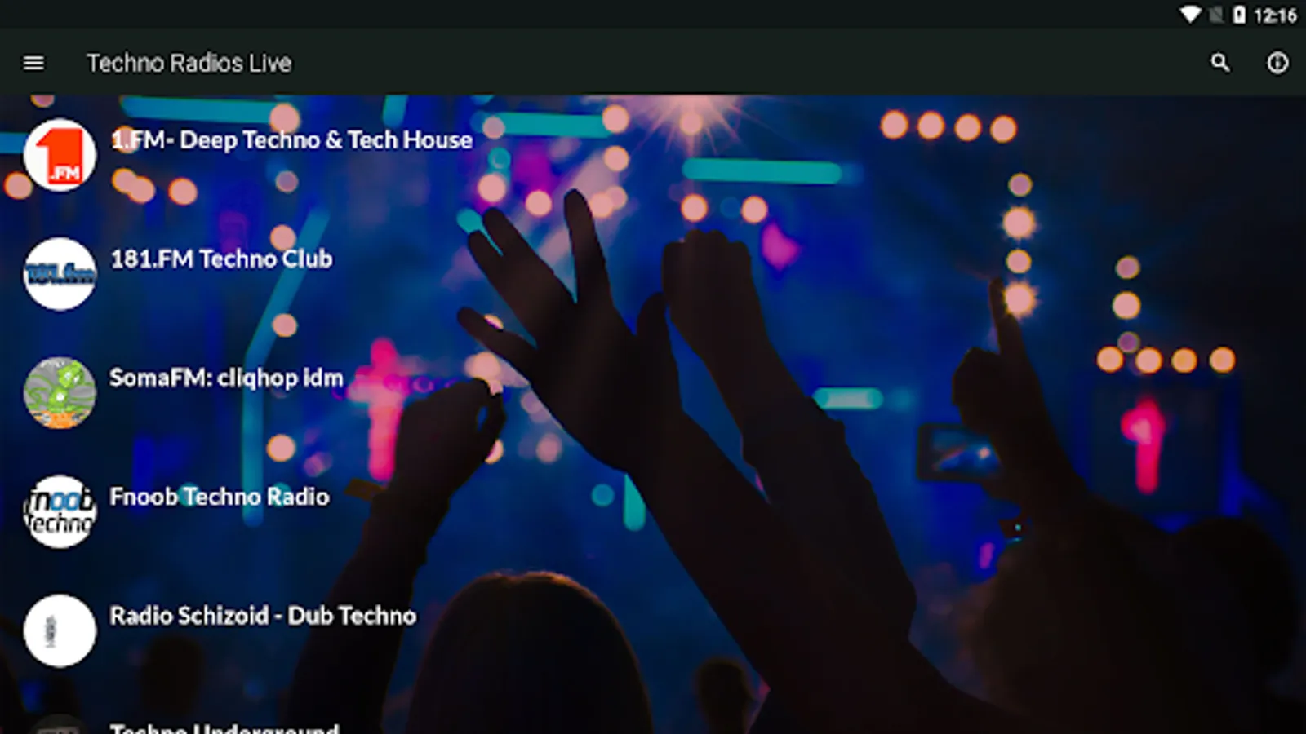This screenshot has width=1306, height=734.
Task: Open the hamburger navigation menu
Action: point(33,63)
